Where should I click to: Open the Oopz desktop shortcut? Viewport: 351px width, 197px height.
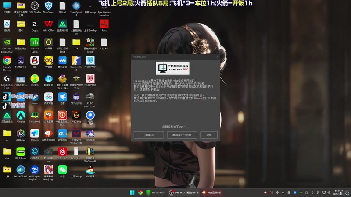tap(35, 26)
